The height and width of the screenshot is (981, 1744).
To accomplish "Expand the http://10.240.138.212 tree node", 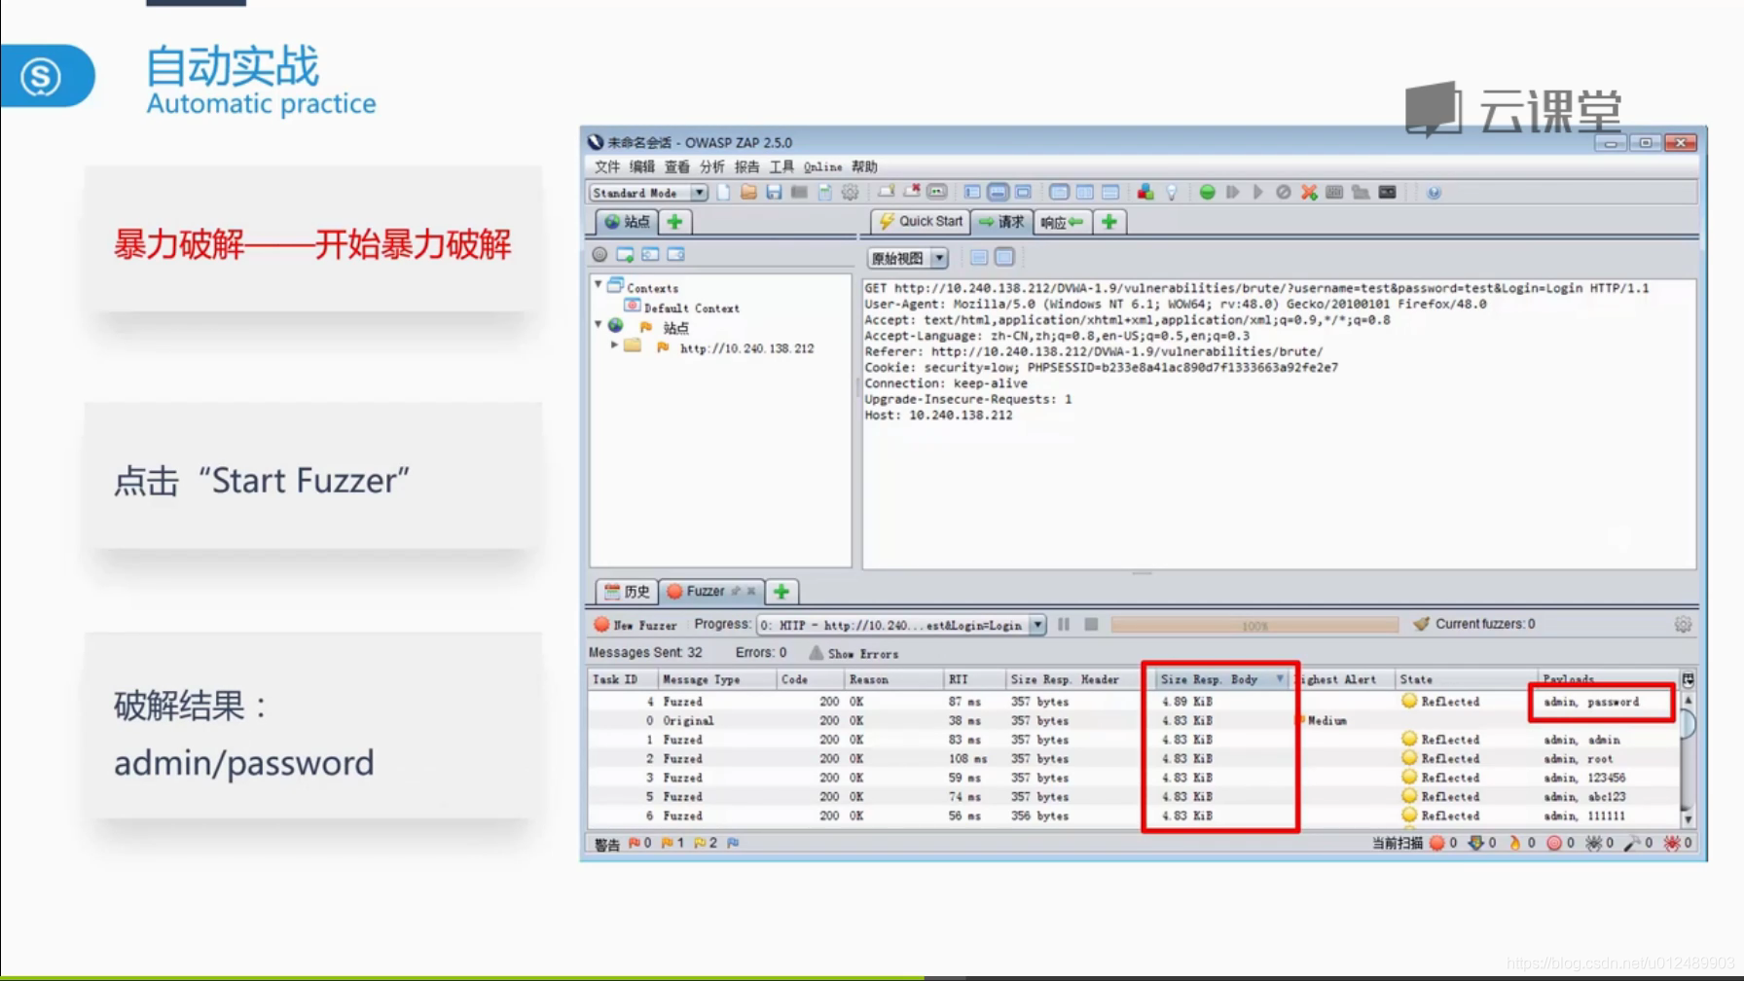I will pyautogui.click(x=613, y=345).
